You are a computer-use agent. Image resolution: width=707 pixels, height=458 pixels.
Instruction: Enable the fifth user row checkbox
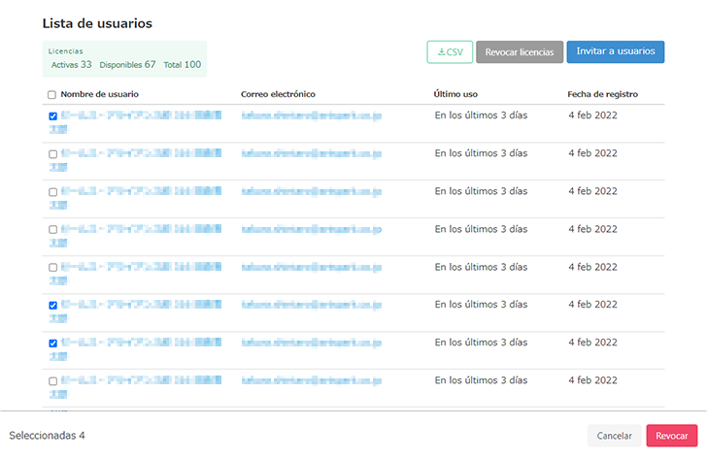click(x=52, y=268)
